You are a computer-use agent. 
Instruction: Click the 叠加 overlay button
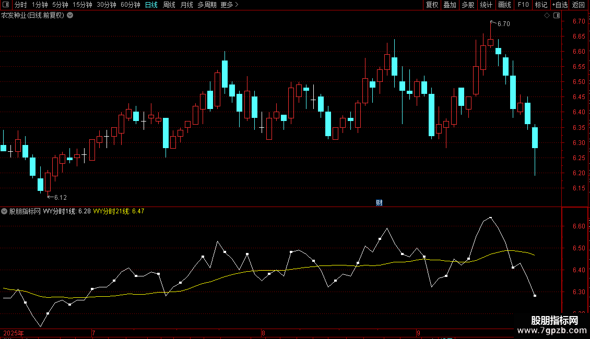click(x=450, y=5)
